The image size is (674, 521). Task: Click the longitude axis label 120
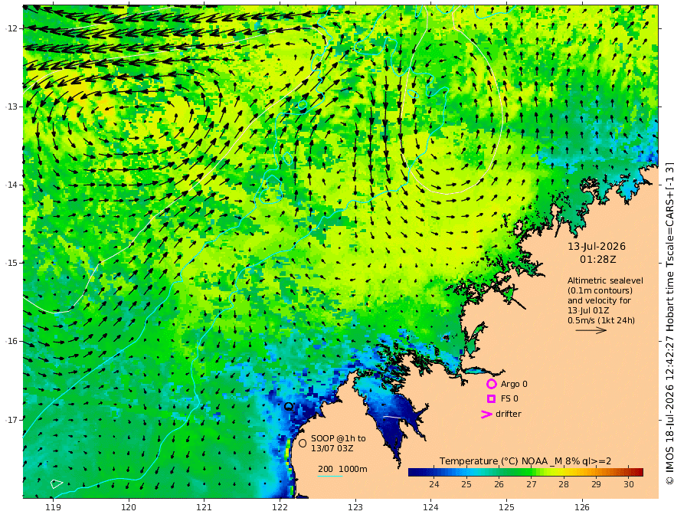(x=129, y=507)
